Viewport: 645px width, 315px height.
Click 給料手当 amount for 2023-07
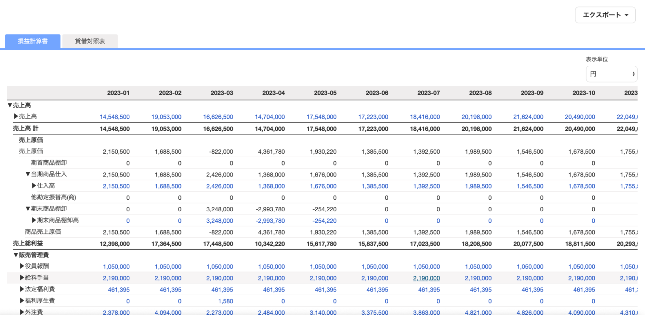[x=426, y=278]
